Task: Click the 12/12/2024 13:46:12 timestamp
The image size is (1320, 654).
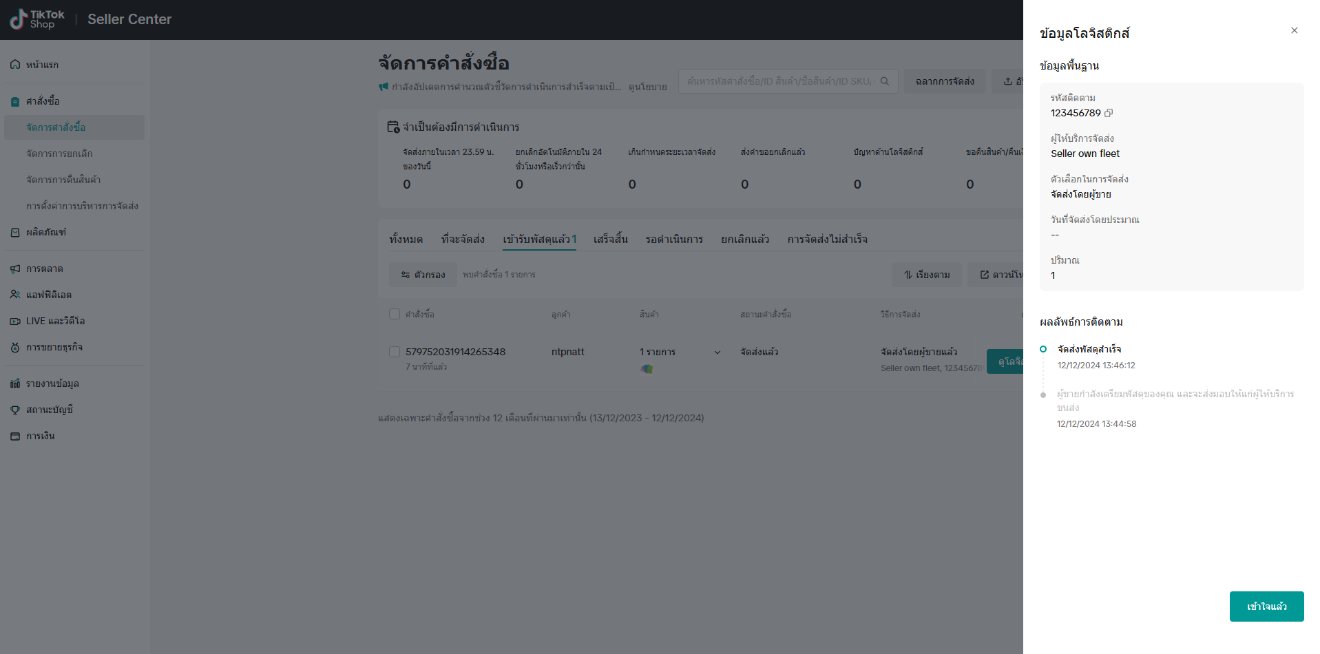Action: pyautogui.click(x=1096, y=366)
